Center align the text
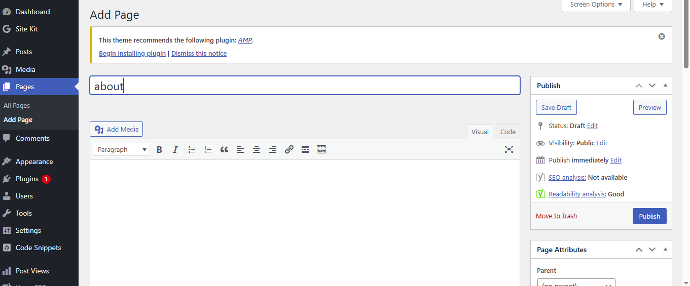 click(257, 149)
